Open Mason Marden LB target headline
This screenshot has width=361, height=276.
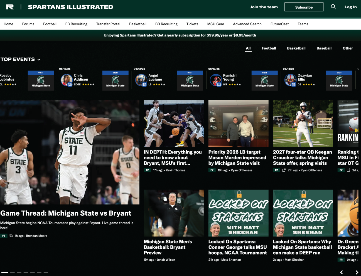(x=237, y=157)
